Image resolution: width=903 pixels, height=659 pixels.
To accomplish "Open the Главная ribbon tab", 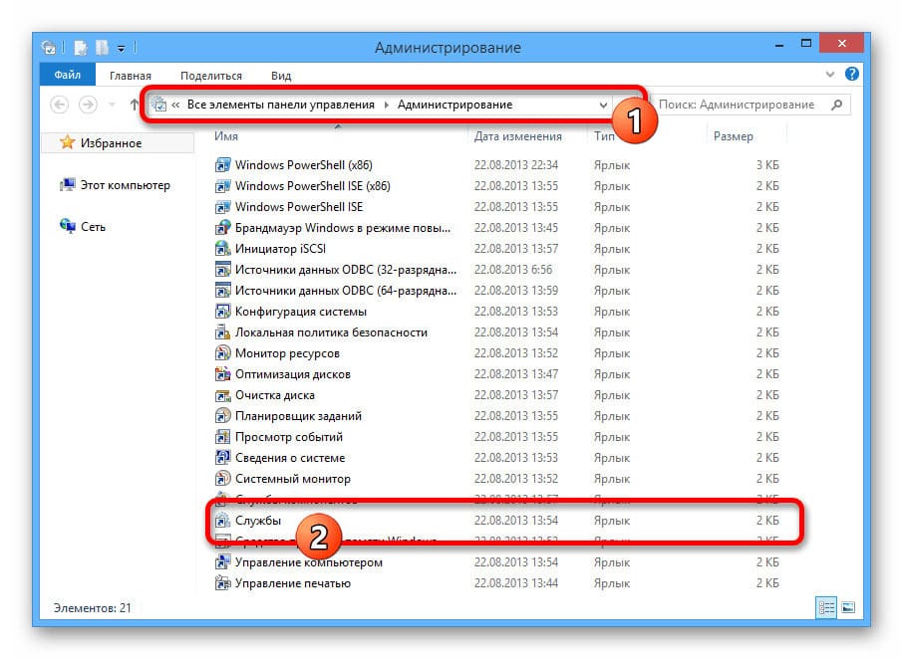I will (x=131, y=76).
